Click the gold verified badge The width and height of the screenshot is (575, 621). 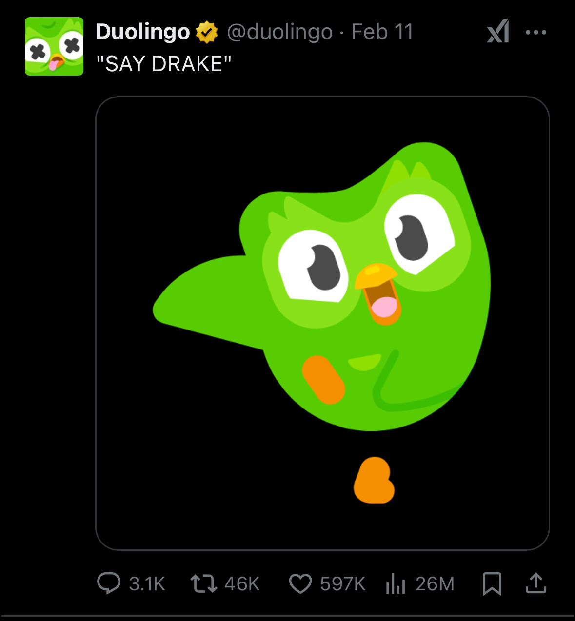click(207, 32)
